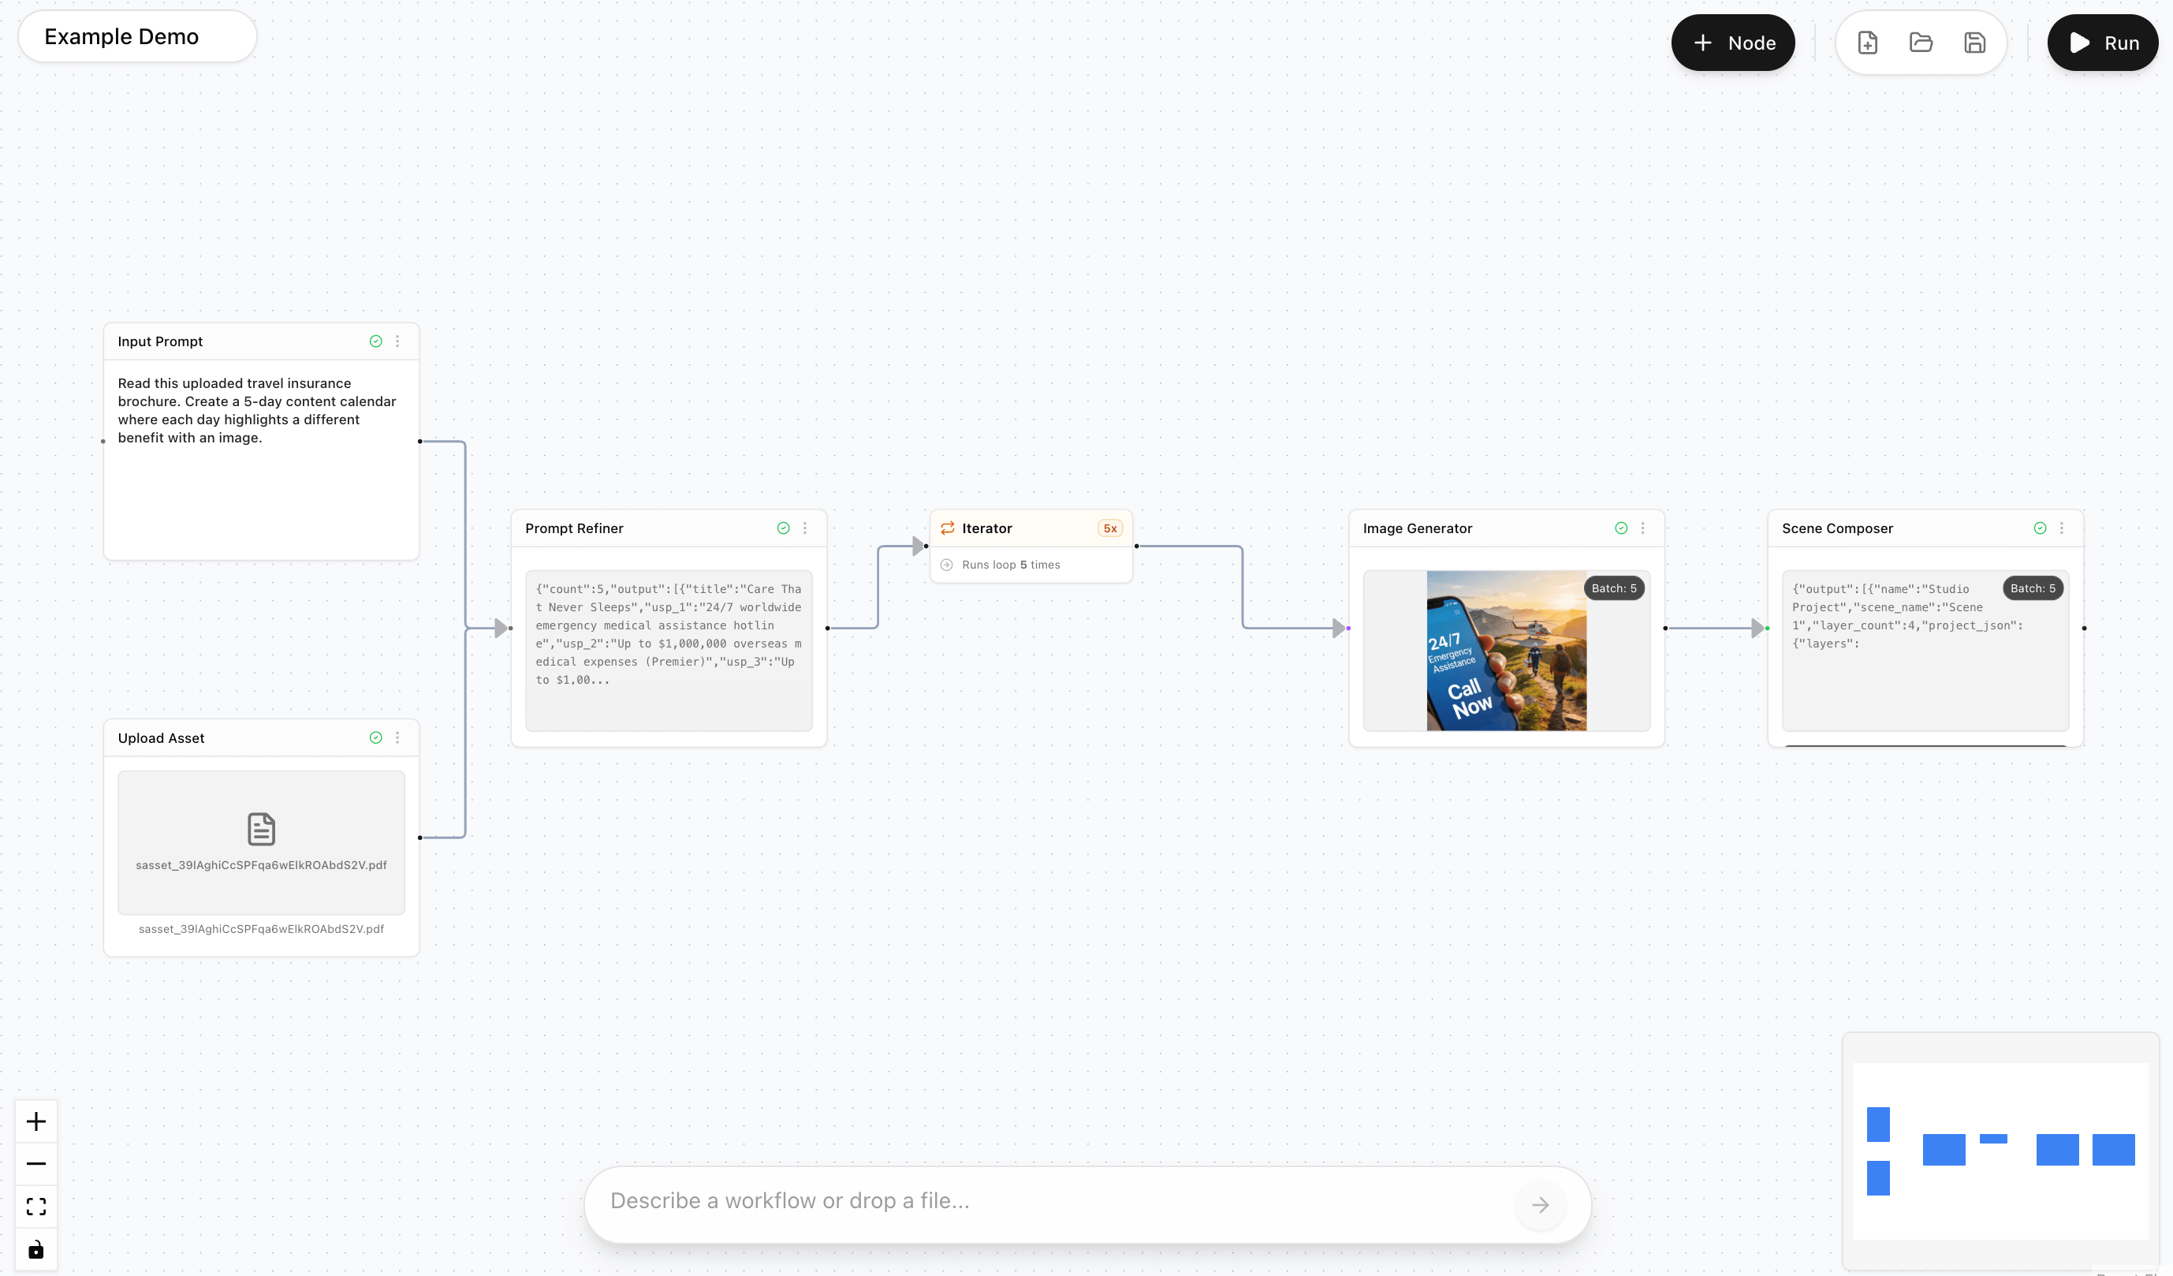Screen dimensions: 2173x1276
Task: Open the Prompt Refiner options menu
Action: (x=804, y=527)
